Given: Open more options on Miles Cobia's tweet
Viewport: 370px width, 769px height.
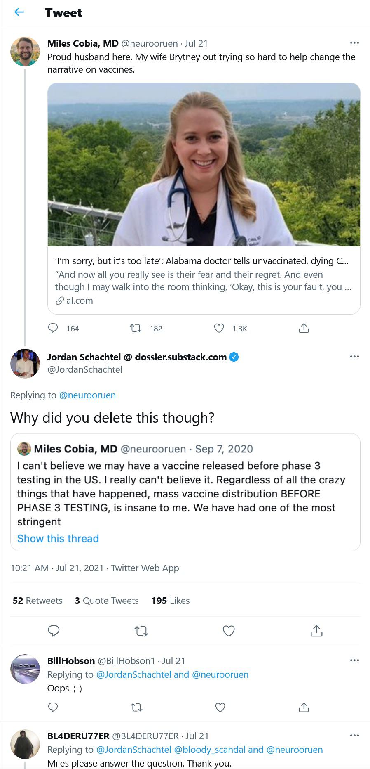Looking at the screenshot, I should coord(354,43).
